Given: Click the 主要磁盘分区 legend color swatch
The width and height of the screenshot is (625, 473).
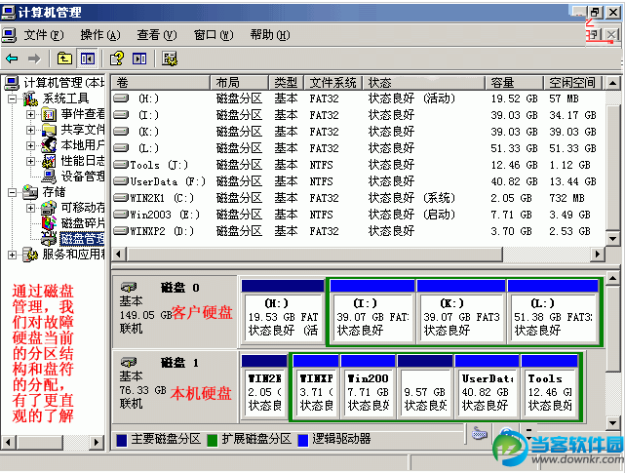Looking at the screenshot, I should click(x=122, y=440).
